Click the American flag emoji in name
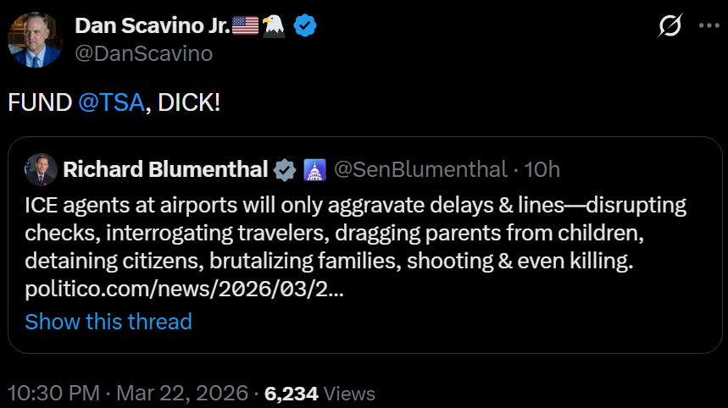The width and height of the screenshot is (728, 408). [x=245, y=26]
